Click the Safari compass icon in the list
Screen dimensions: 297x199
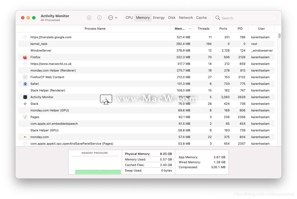pos(25,84)
